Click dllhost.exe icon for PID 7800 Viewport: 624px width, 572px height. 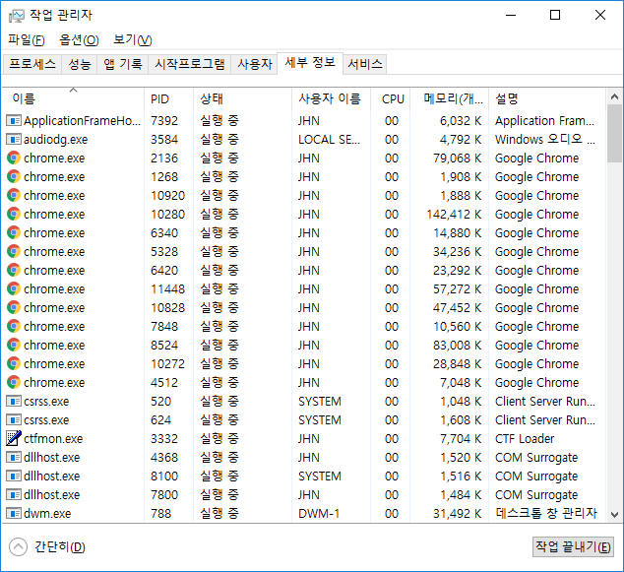(14, 494)
